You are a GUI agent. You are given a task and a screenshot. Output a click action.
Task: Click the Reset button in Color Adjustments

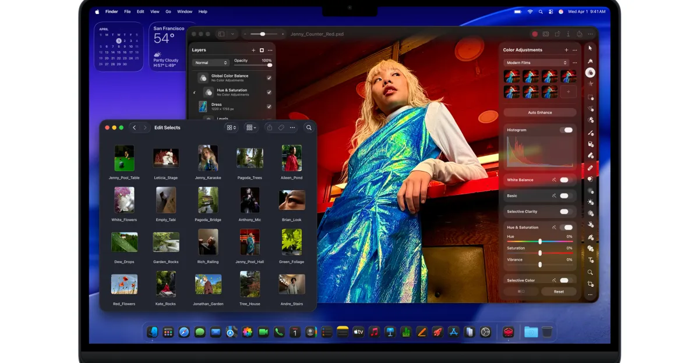(559, 291)
